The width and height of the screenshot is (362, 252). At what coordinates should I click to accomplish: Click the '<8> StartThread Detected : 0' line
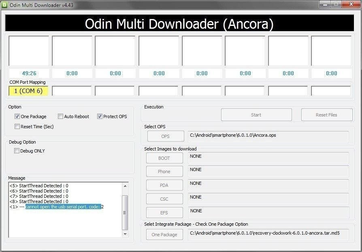39,201
